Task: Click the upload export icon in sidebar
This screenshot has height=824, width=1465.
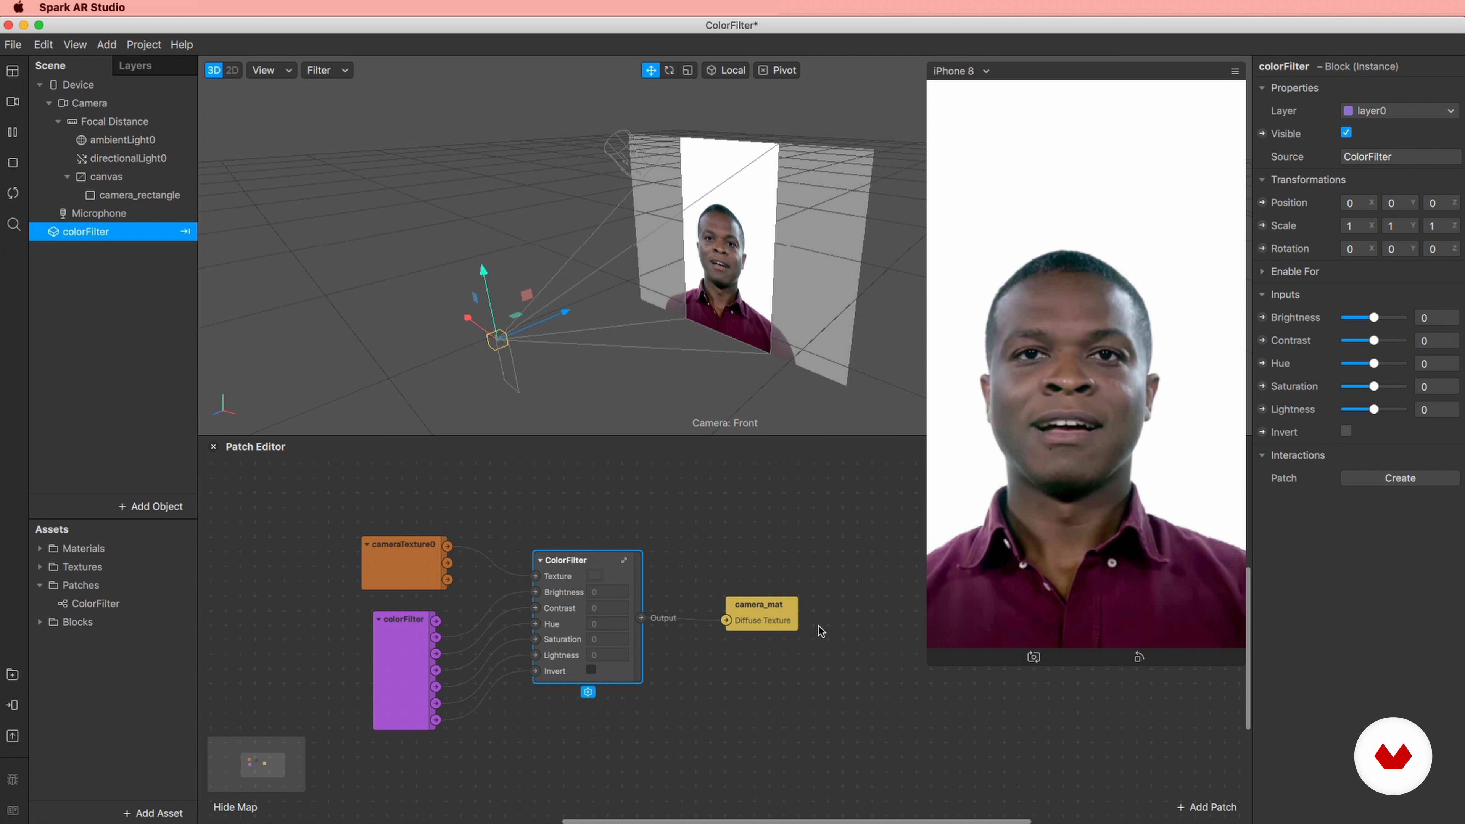Action: click(13, 736)
